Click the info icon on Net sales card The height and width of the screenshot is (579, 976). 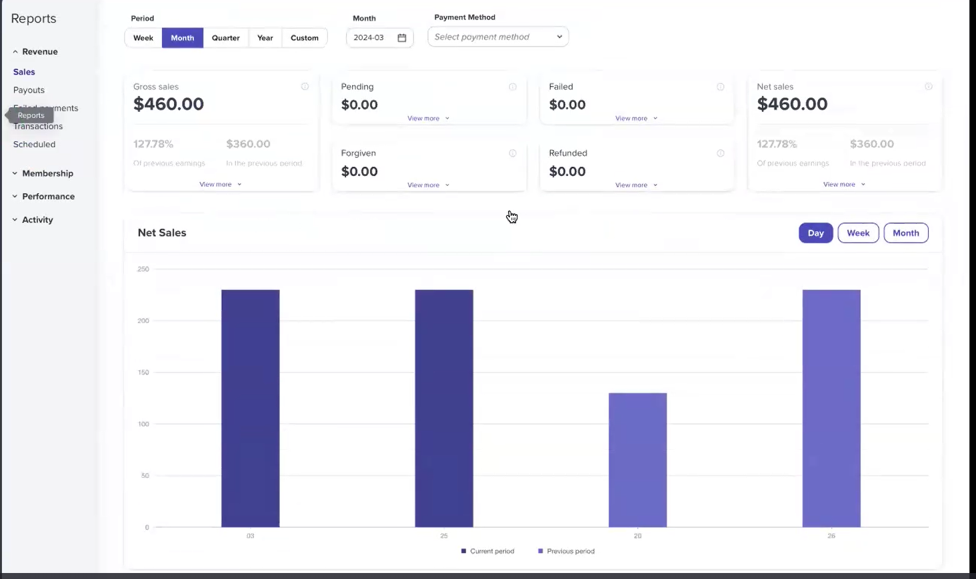click(x=929, y=87)
